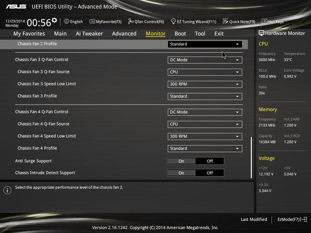The height and width of the screenshot is (233, 311).
Task: Switch Anti Surge Support to Off
Action: [210, 161]
